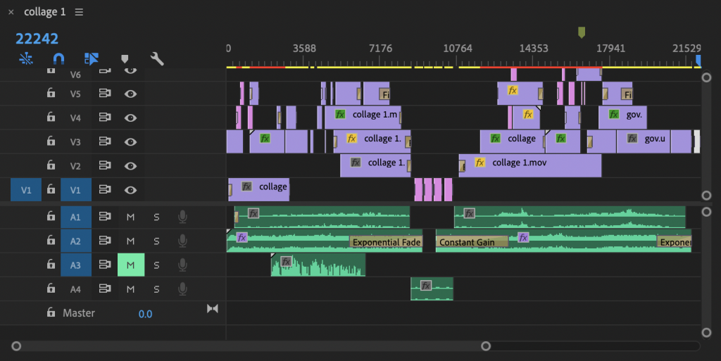Toggle sync lock for V2

click(105, 165)
